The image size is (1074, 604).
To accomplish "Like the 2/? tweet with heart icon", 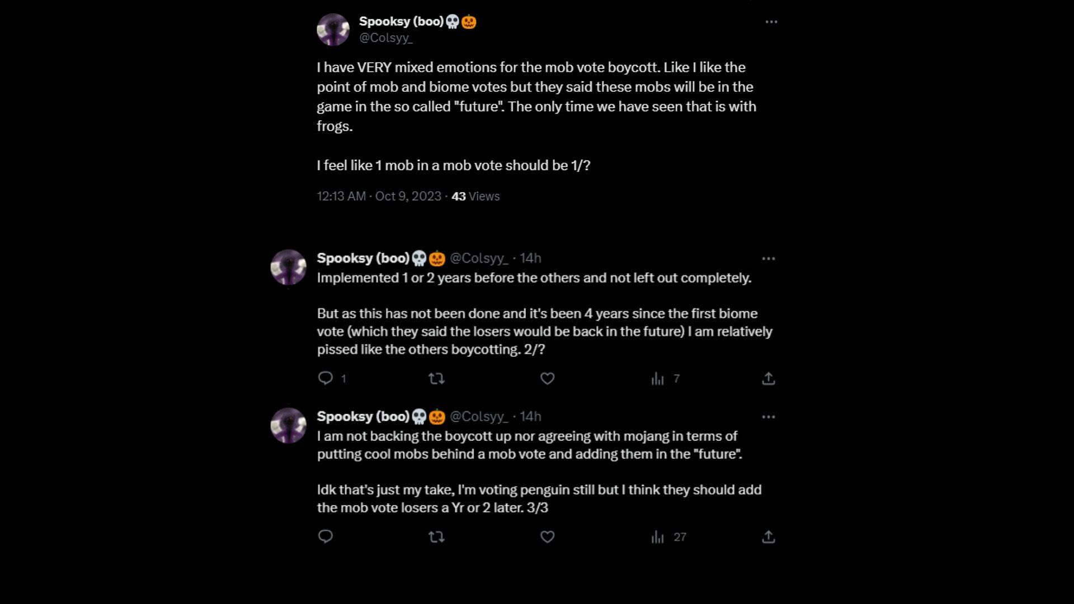I will pos(547,379).
